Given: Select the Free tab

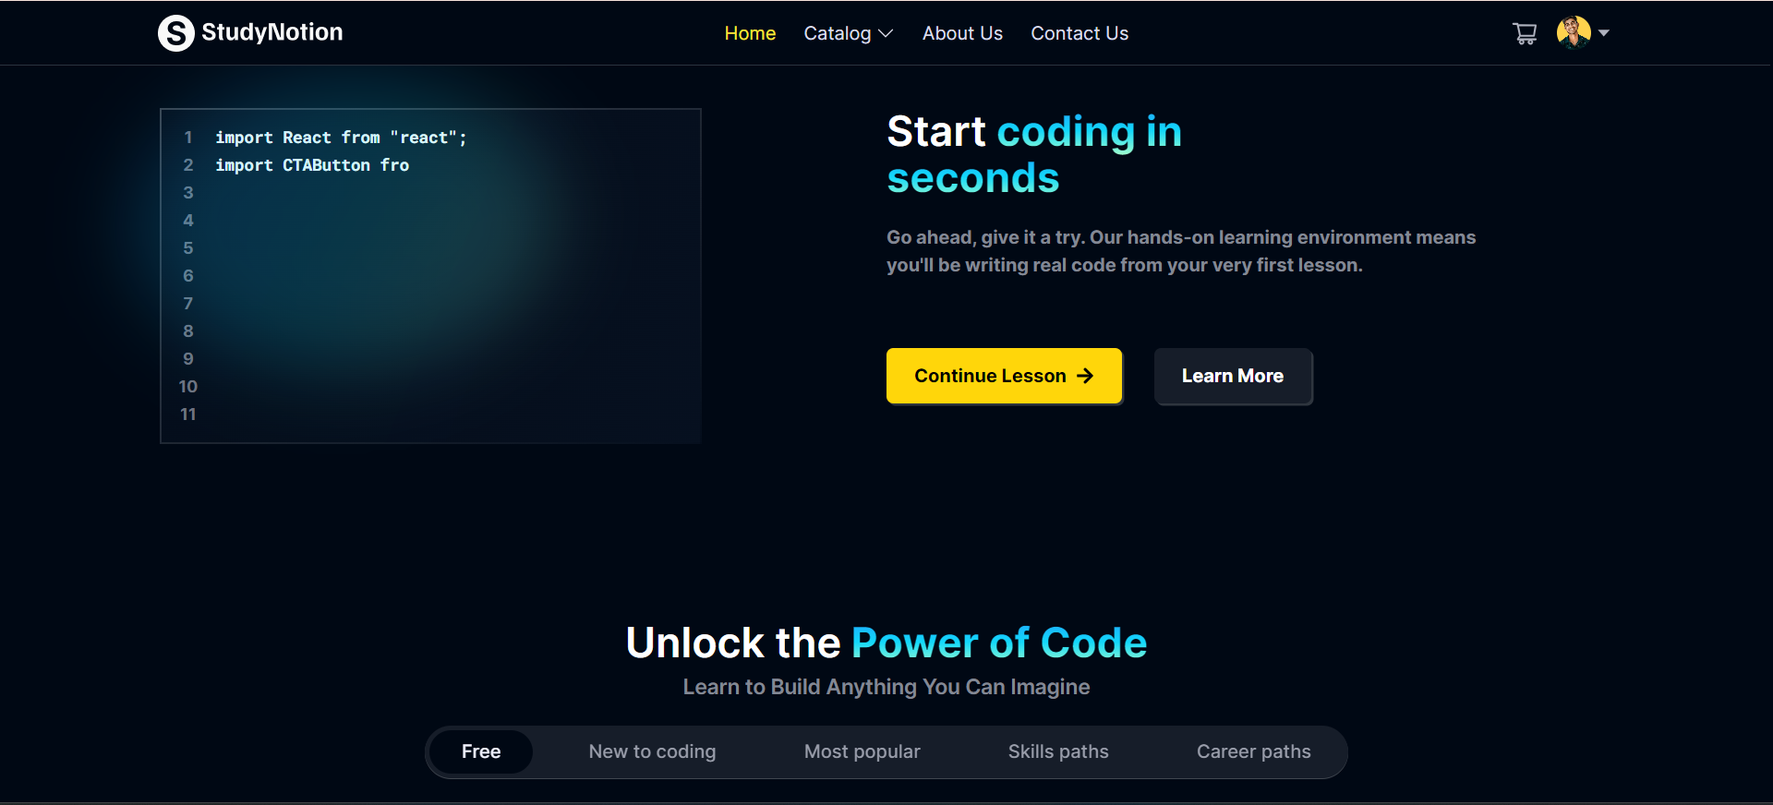Looking at the screenshot, I should [x=481, y=751].
